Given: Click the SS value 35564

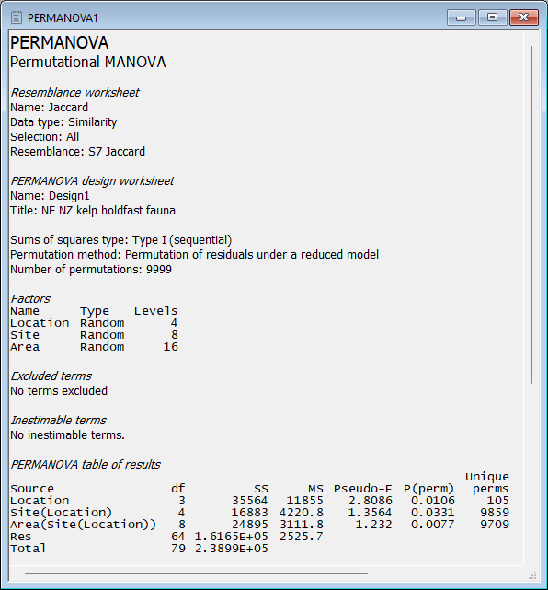Looking at the screenshot, I should pos(250,501).
